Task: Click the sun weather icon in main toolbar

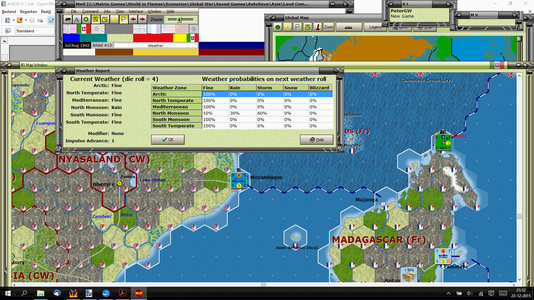Action: (114, 19)
